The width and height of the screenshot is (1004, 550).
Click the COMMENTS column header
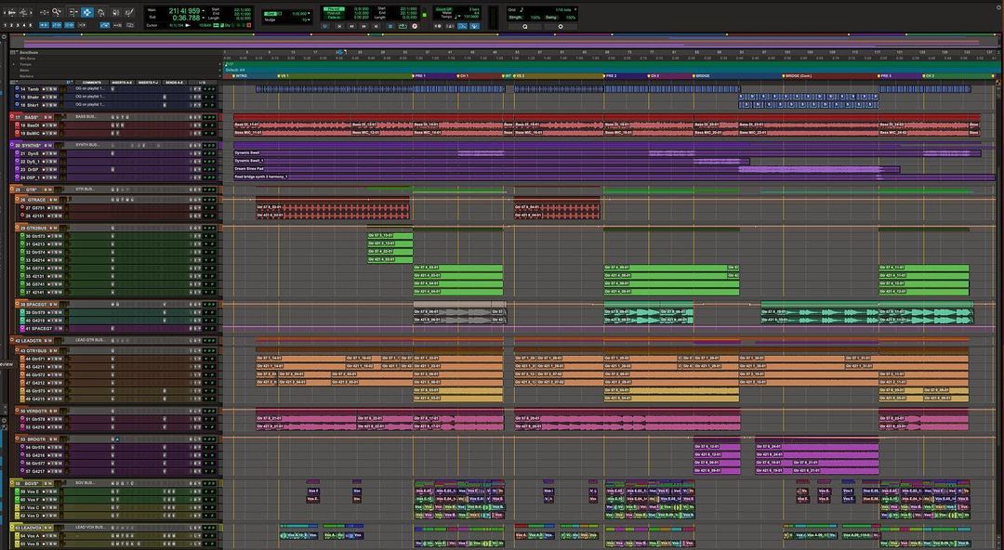tap(91, 82)
